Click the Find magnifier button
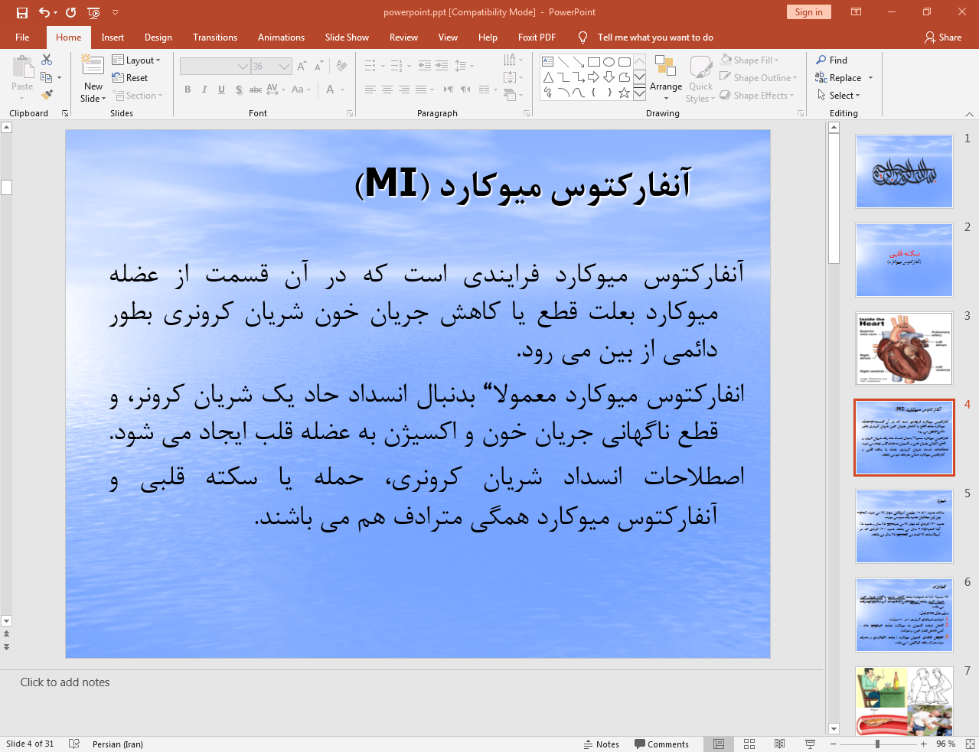This screenshot has width=979, height=752. [831, 60]
